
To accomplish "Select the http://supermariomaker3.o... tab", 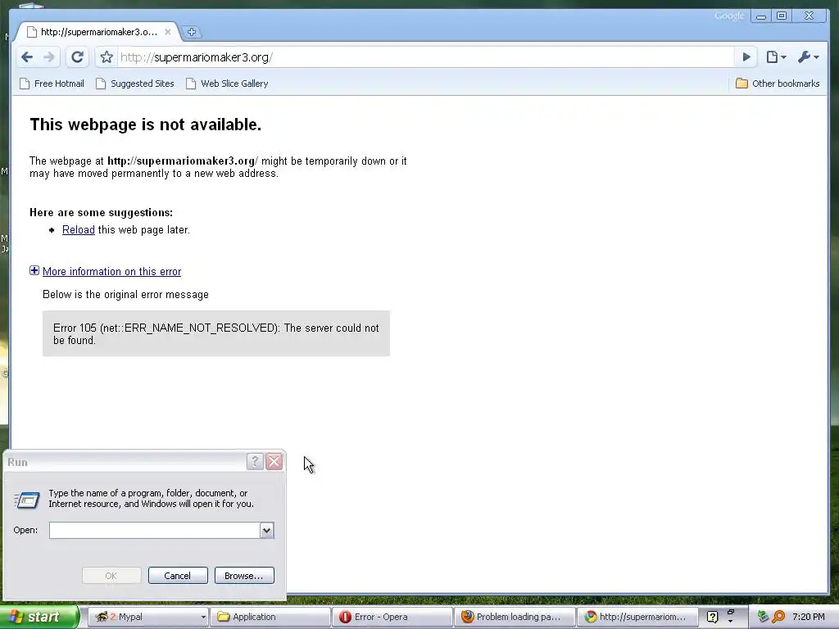I will point(98,32).
